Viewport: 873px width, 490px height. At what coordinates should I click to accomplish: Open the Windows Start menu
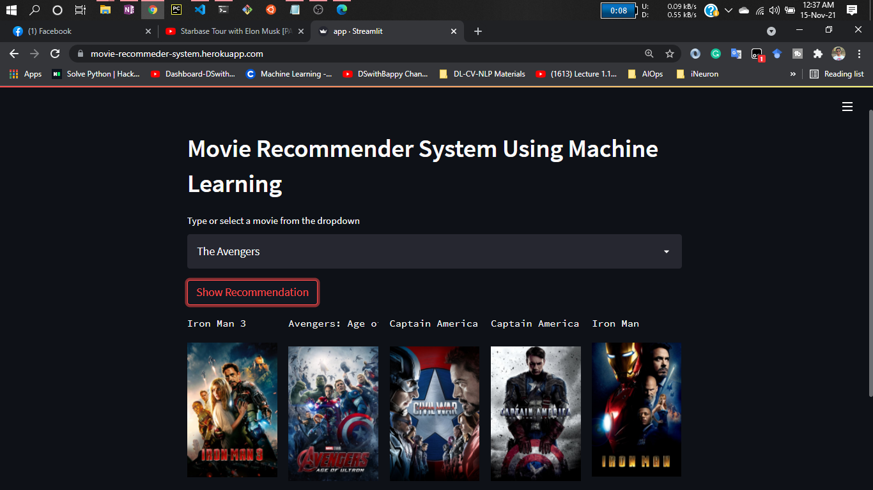tap(12, 10)
